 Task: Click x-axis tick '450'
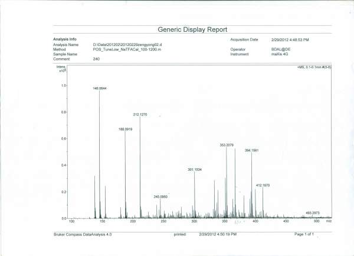point(286,221)
